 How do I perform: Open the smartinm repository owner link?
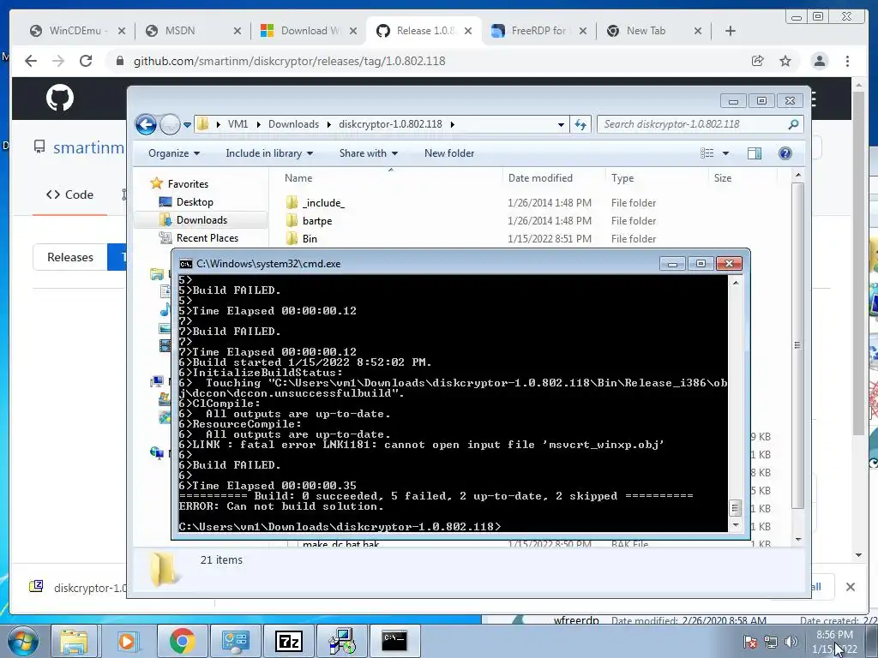[88, 147]
